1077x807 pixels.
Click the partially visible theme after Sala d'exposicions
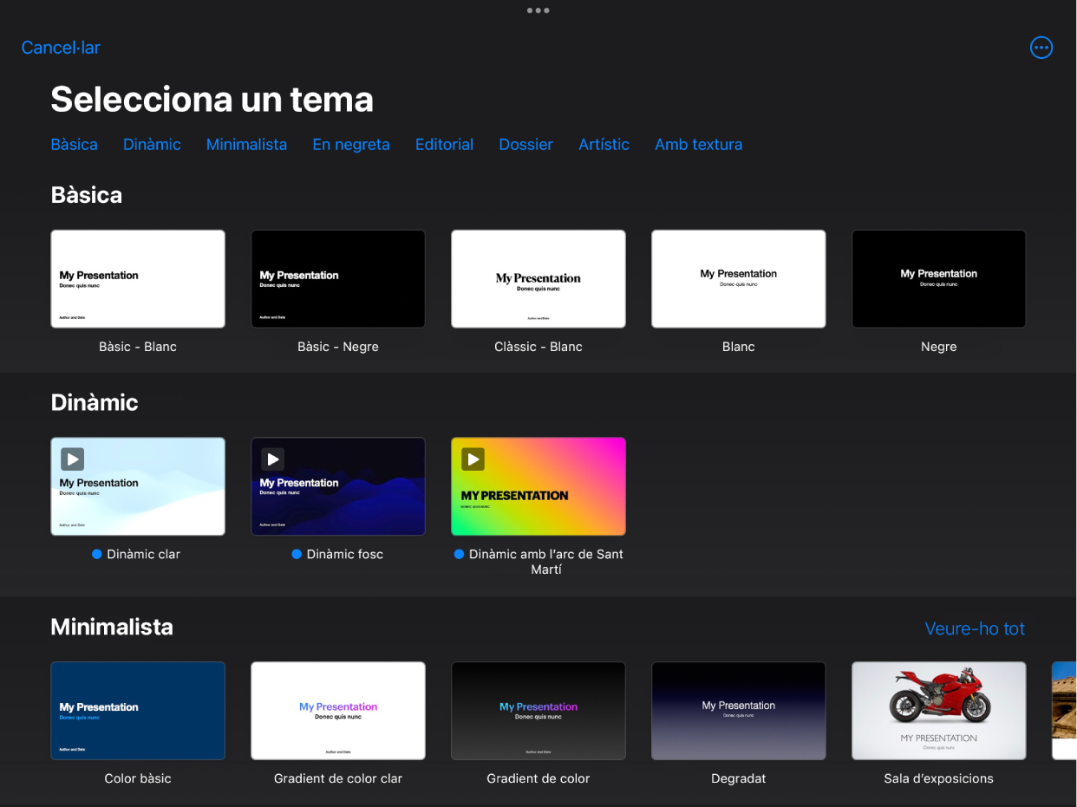(x=1064, y=711)
